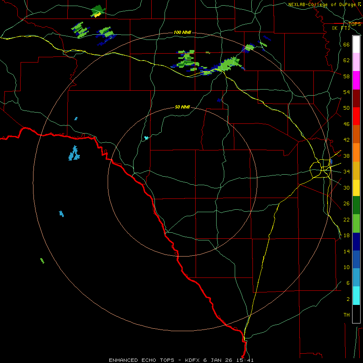Click the "18" legend value

click(x=346, y=236)
